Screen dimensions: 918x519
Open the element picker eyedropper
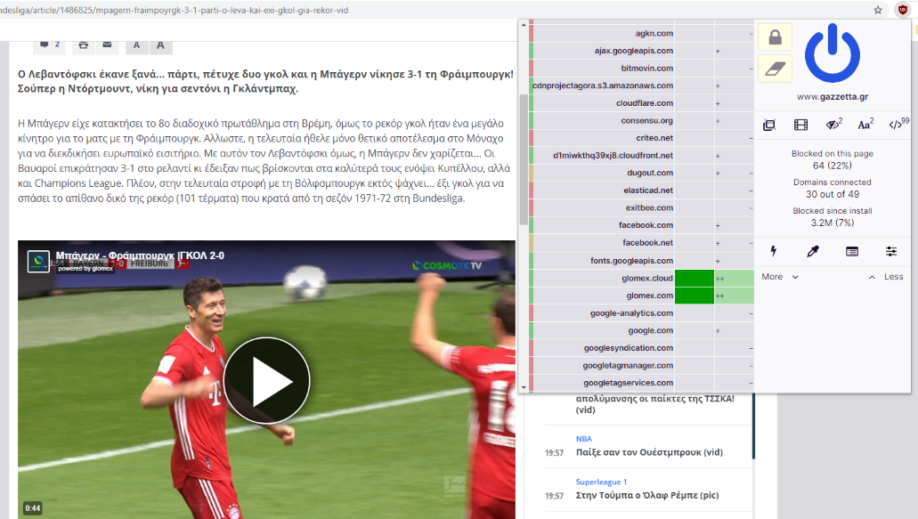[813, 251]
